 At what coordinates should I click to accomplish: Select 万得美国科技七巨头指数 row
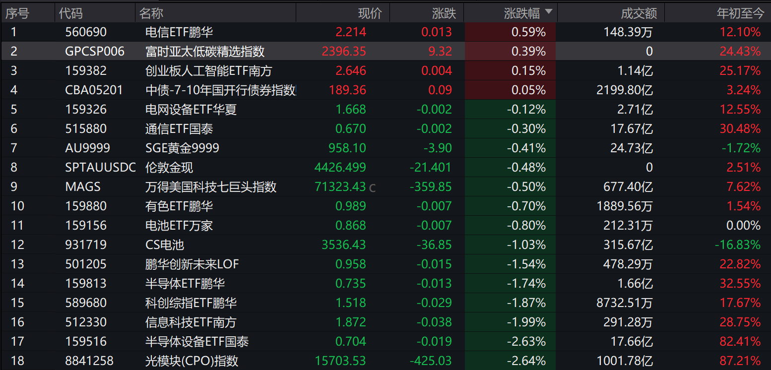[x=385, y=187]
